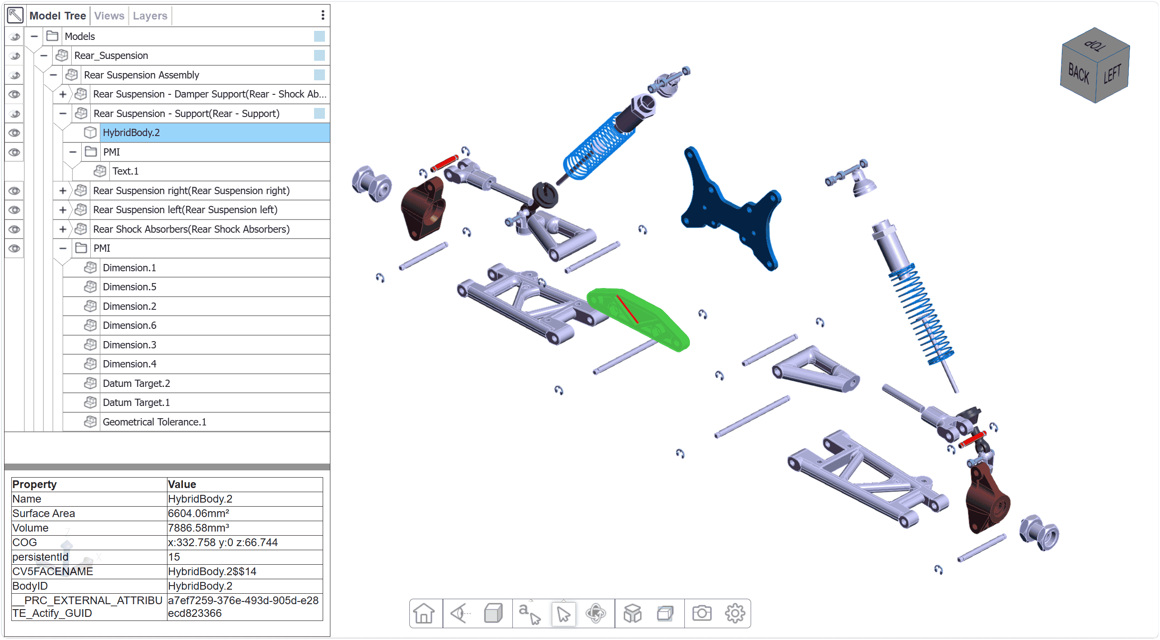This screenshot has height=640, width=1160.
Task: Click the BACK face of the navigation cube
Action: coord(1078,73)
